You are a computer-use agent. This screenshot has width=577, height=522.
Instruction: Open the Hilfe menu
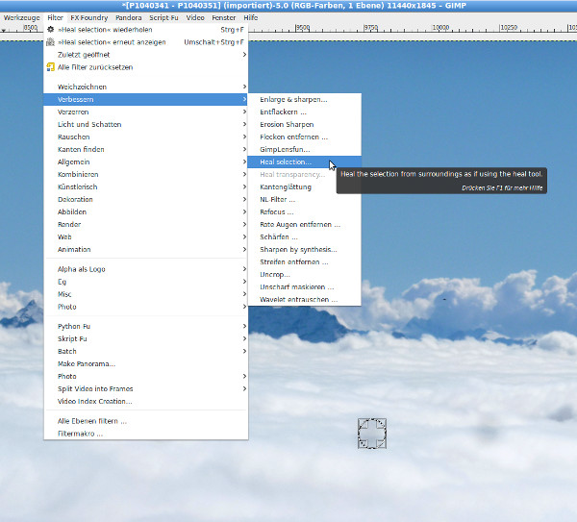pyautogui.click(x=251, y=17)
